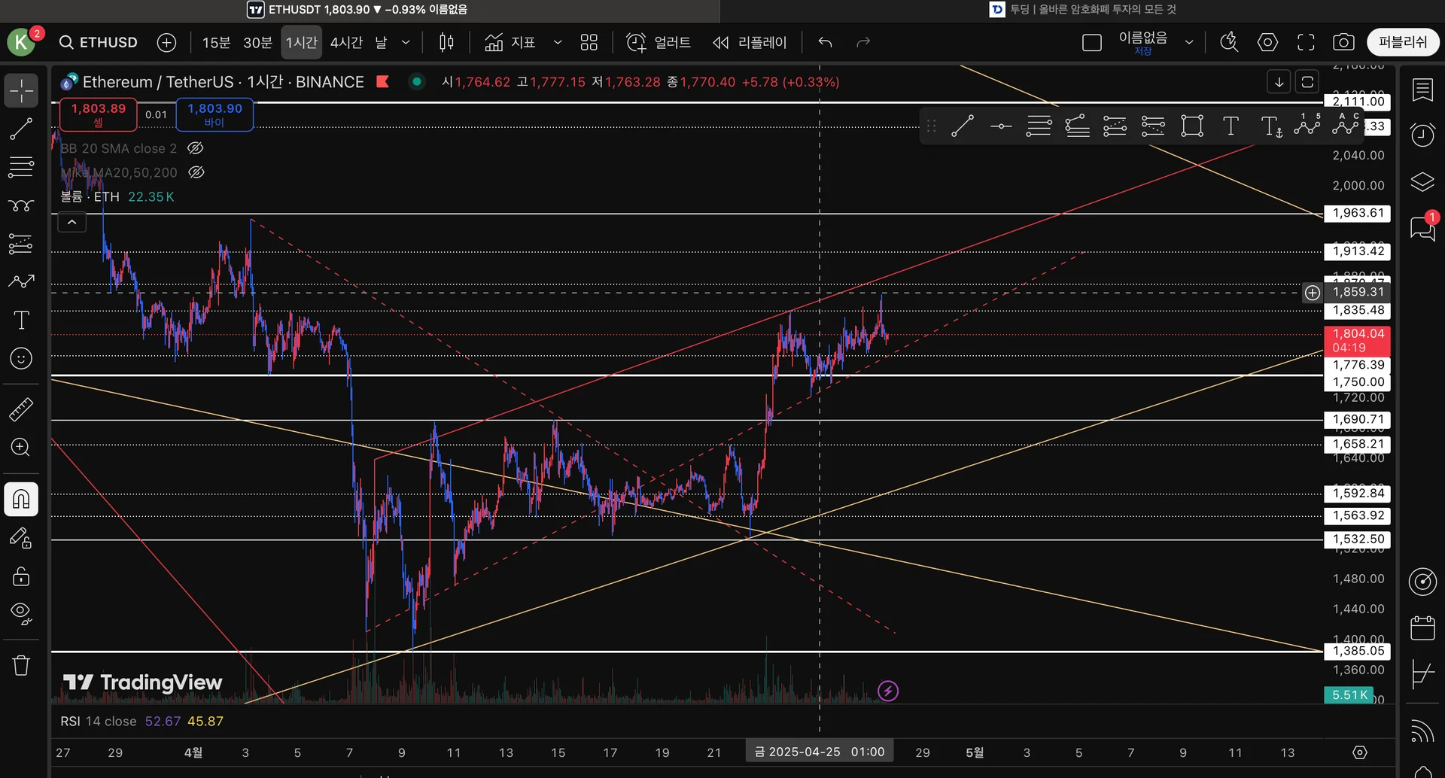Take a chart snapshot with camera icon

[x=1343, y=42]
